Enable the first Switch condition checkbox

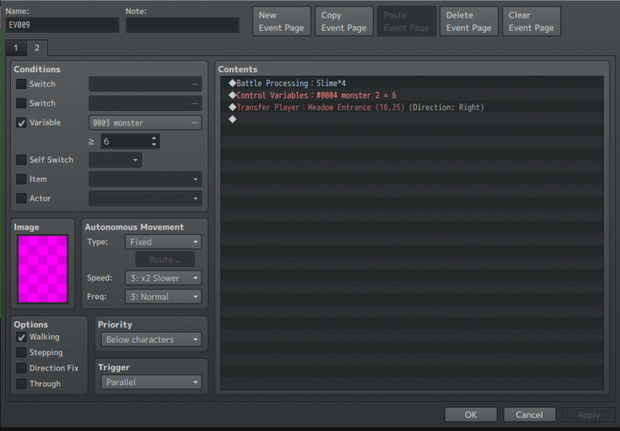pyautogui.click(x=22, y=84)
